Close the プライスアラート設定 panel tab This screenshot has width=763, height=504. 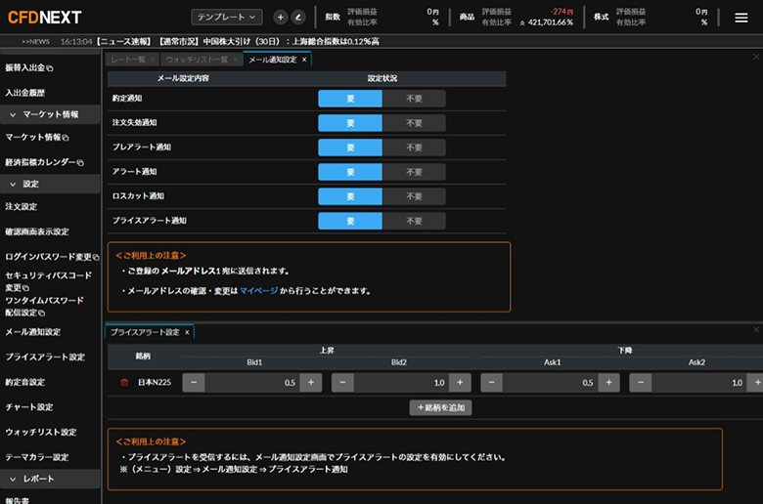click(187, 332)
